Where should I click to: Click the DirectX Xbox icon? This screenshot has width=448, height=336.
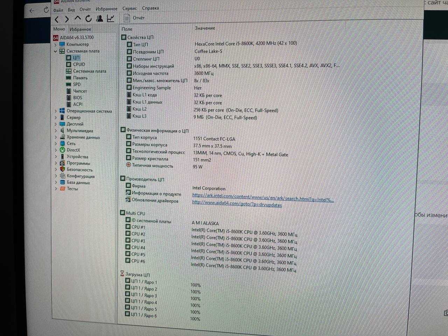pyautogui.click(x=62, y=150)
